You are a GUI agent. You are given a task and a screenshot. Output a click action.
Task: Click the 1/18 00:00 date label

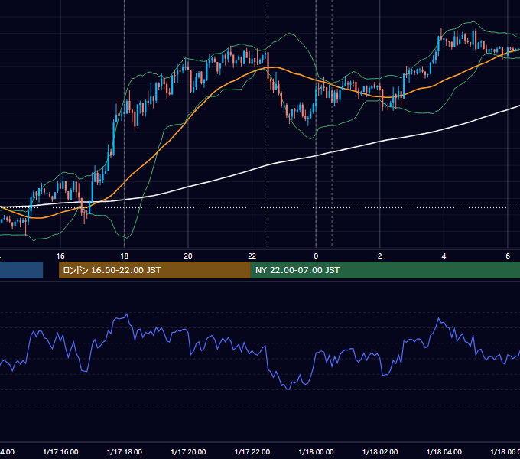(x=316, y=451)
